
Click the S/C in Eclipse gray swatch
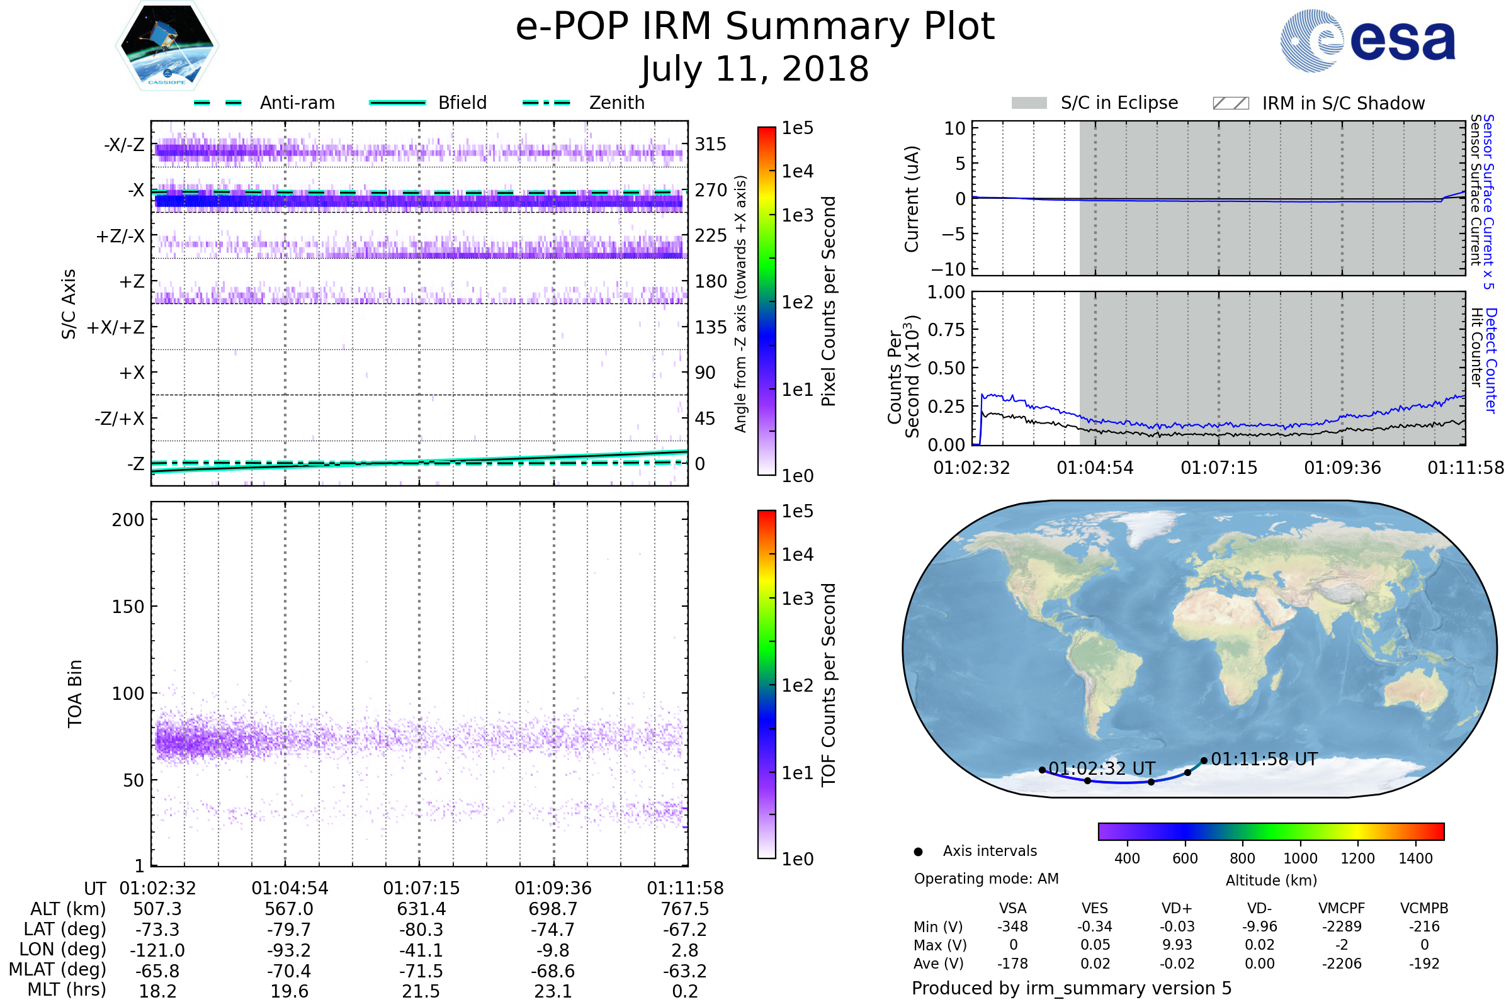pos(1029,103)
